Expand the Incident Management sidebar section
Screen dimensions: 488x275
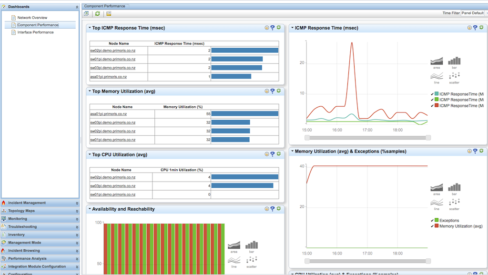40,203
